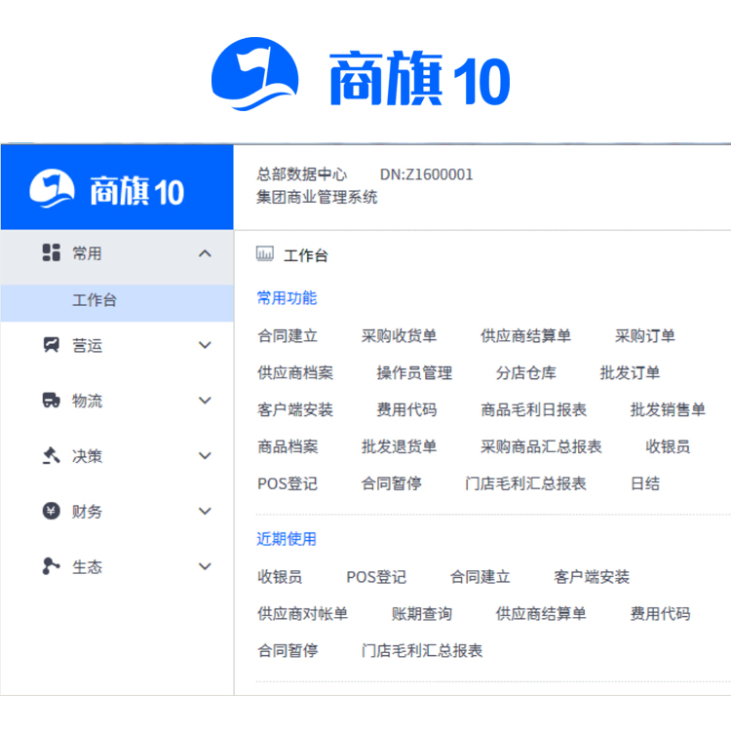Screen dimensions: 731x731
Task: Click the 决策 gavel icon in sidebar
Action: 51,456
